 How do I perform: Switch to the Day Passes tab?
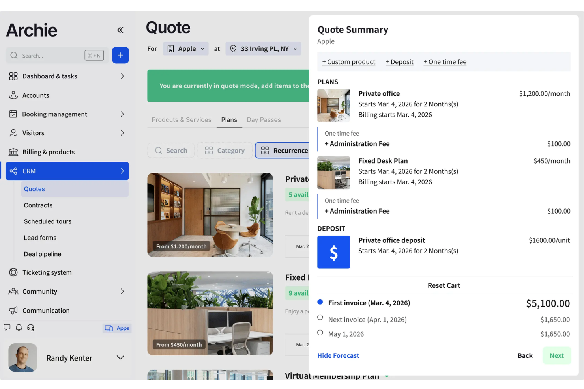point(264,120)
